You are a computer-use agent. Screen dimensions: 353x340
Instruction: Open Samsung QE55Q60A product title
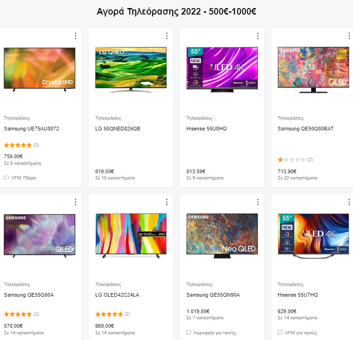tap(29, 295)
